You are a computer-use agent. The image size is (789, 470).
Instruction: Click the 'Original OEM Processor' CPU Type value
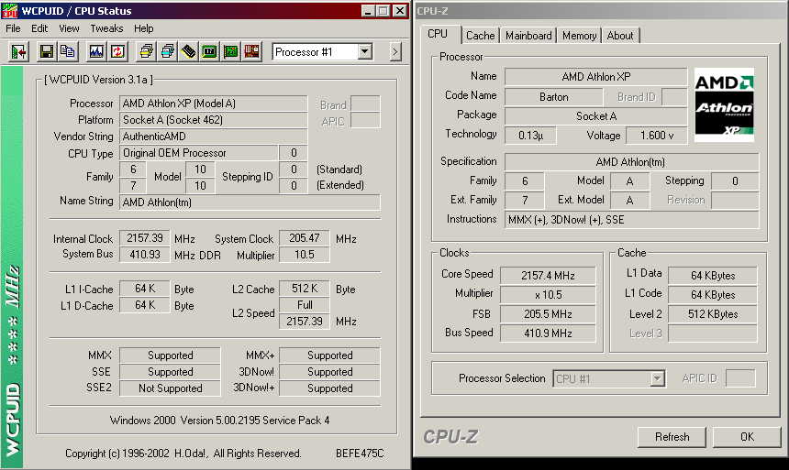198,153
